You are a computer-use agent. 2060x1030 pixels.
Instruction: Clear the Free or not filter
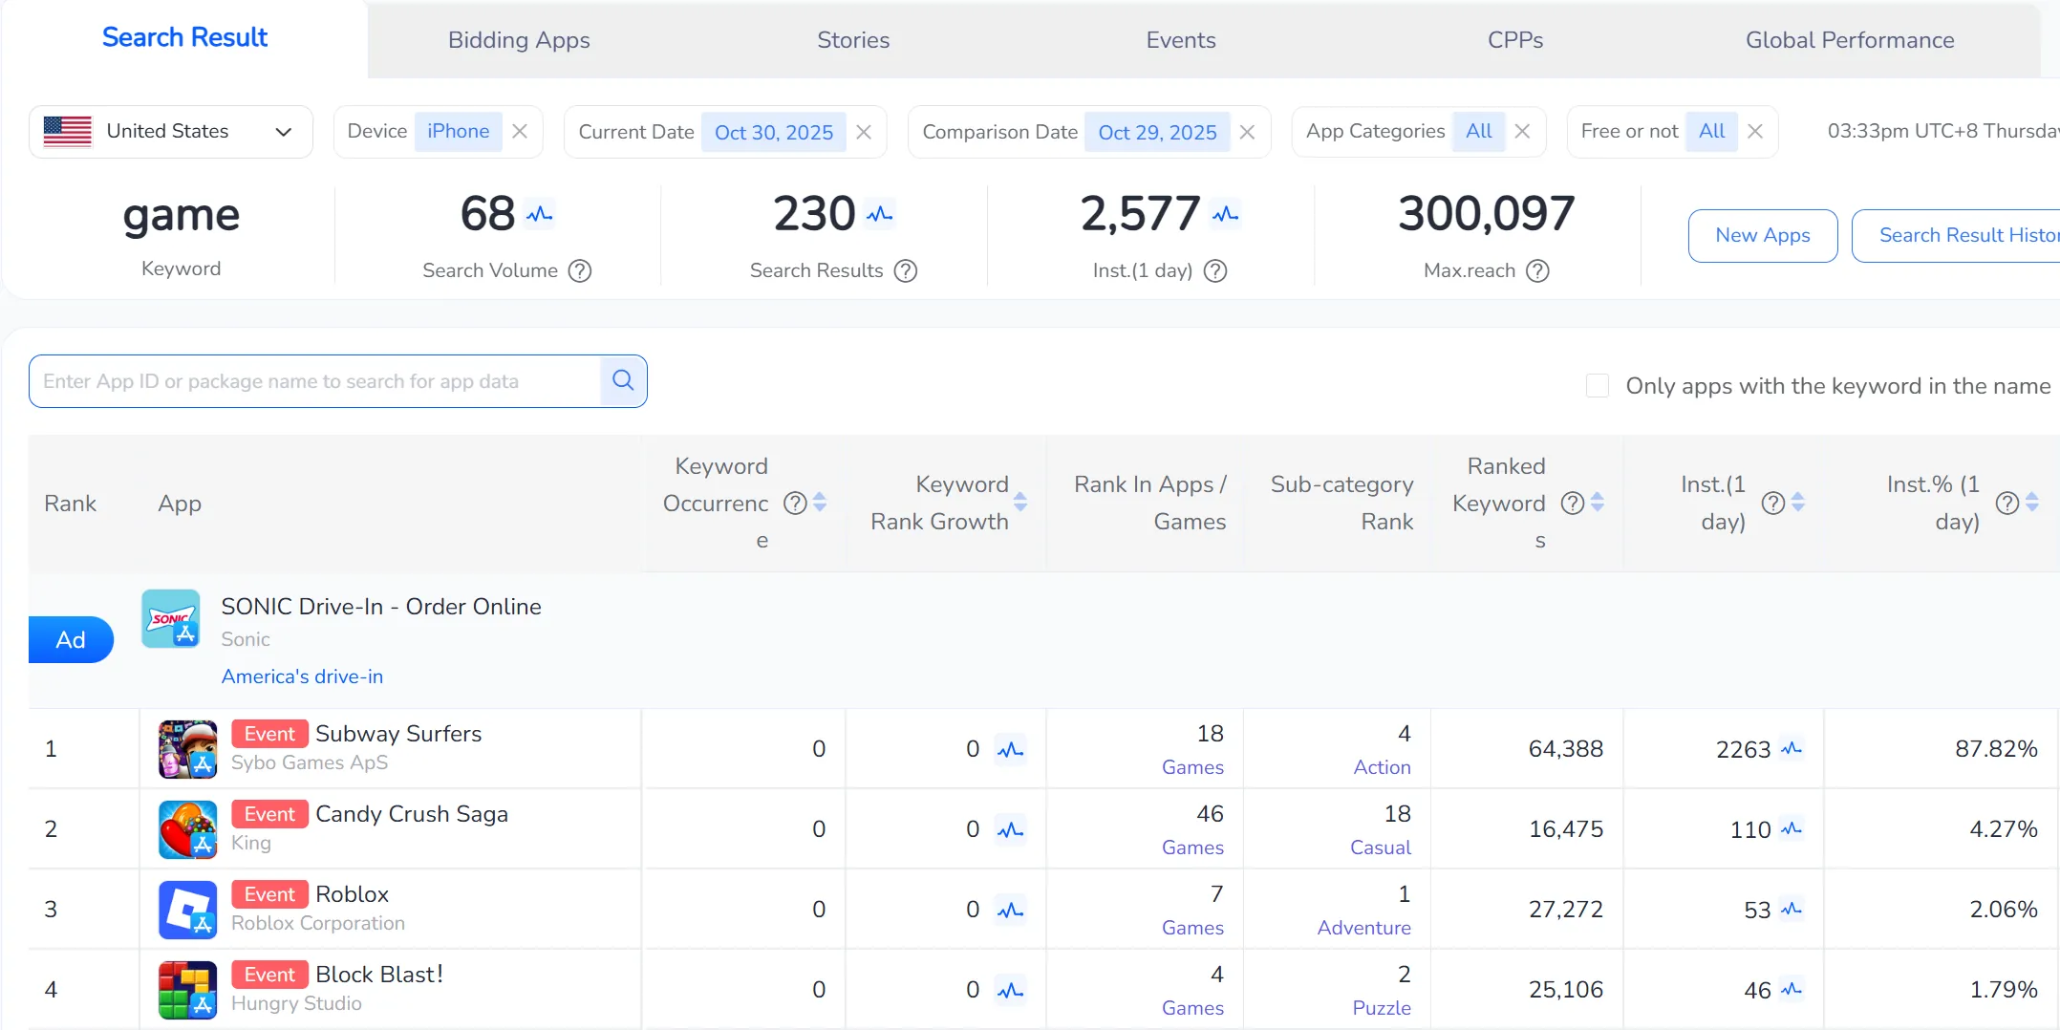1755,132
